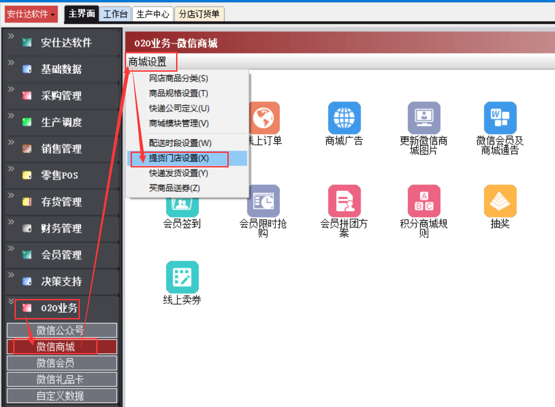This screenshot has height=407, width=555.
Task: Expand the 存货管理 section chevron
Action: tap(11, 195)
